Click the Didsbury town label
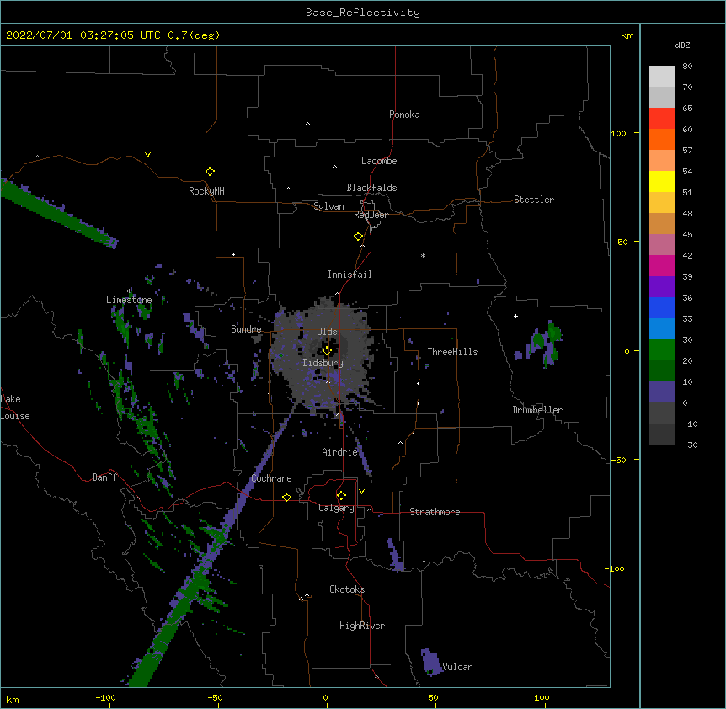 [x=323, y=363]
